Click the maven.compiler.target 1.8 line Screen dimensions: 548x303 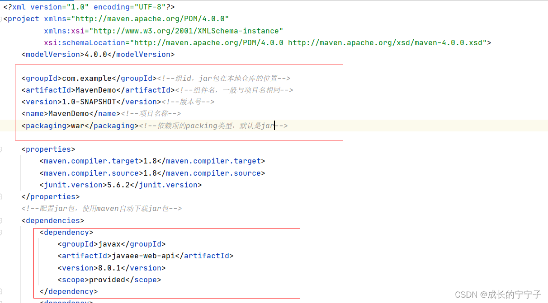pyautogui.click(x=152, y=161)
